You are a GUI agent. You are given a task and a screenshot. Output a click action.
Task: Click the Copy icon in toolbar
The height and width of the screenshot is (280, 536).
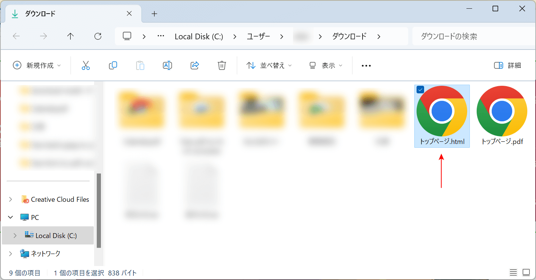113,65
